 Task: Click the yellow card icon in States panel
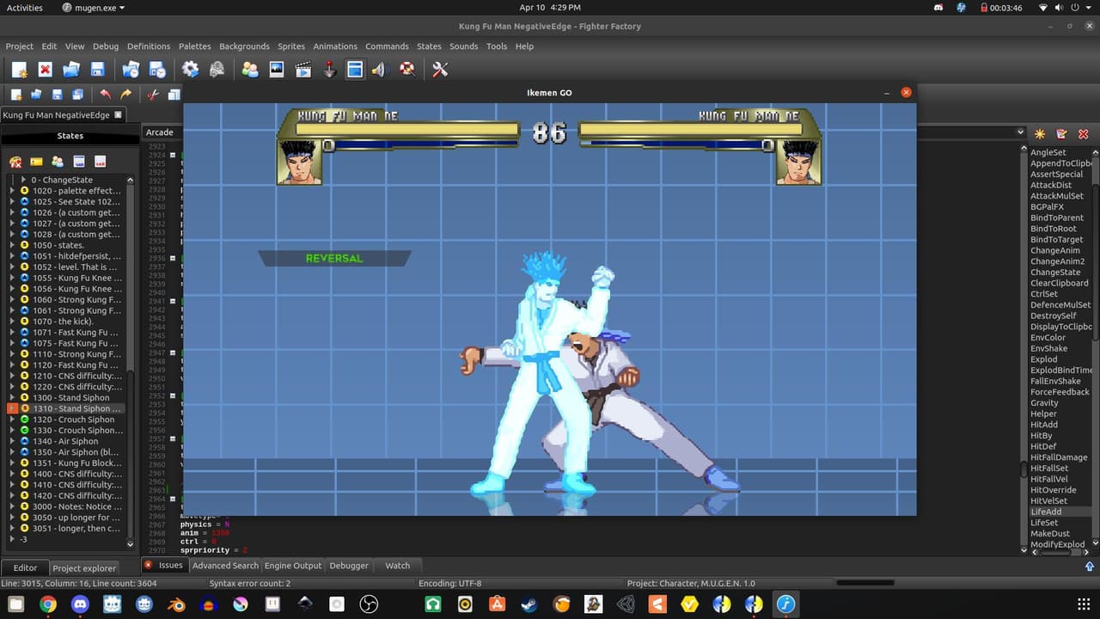coord(36,162)
